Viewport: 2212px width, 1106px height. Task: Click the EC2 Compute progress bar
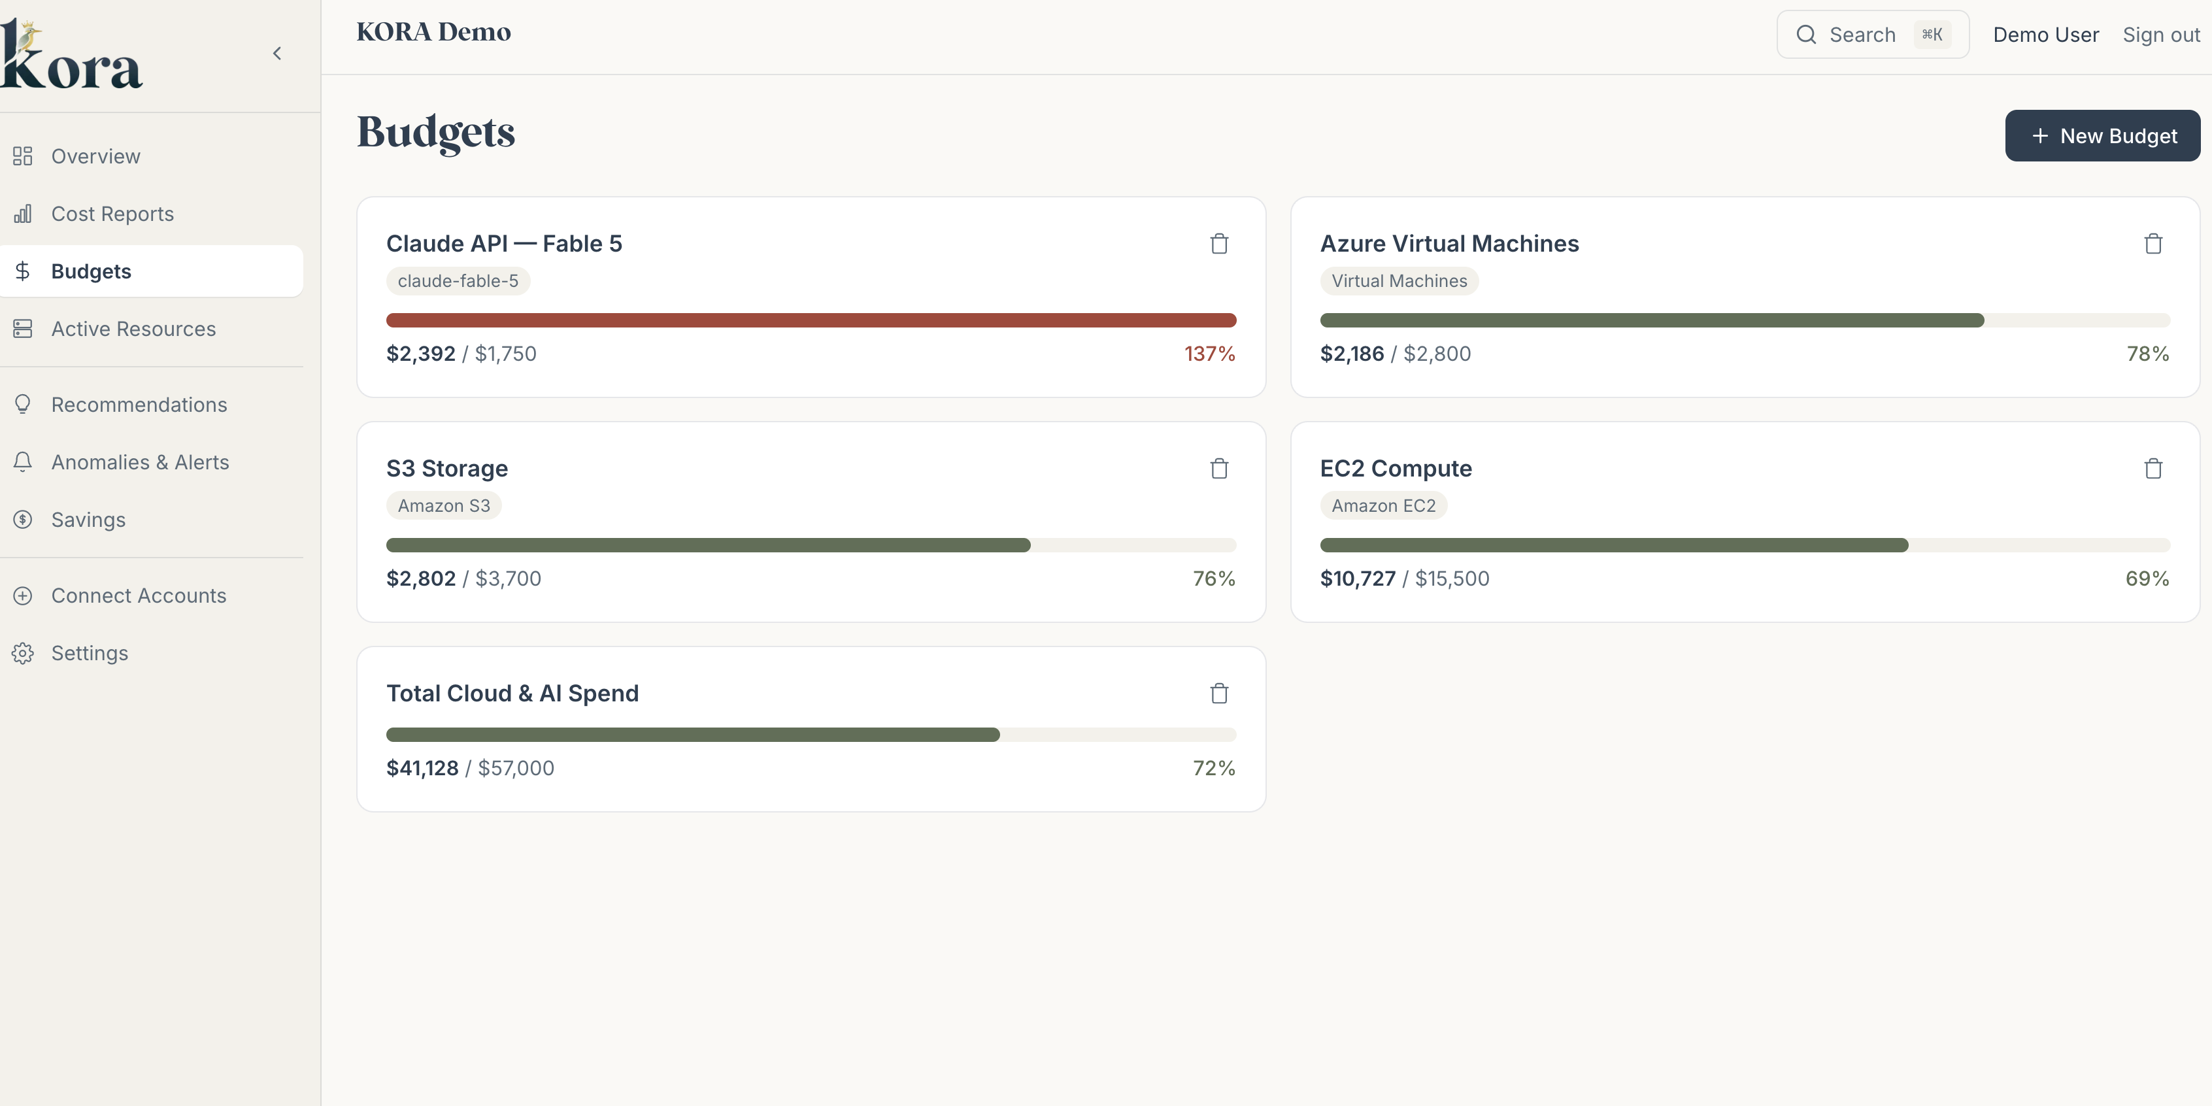coord(1745,545)
